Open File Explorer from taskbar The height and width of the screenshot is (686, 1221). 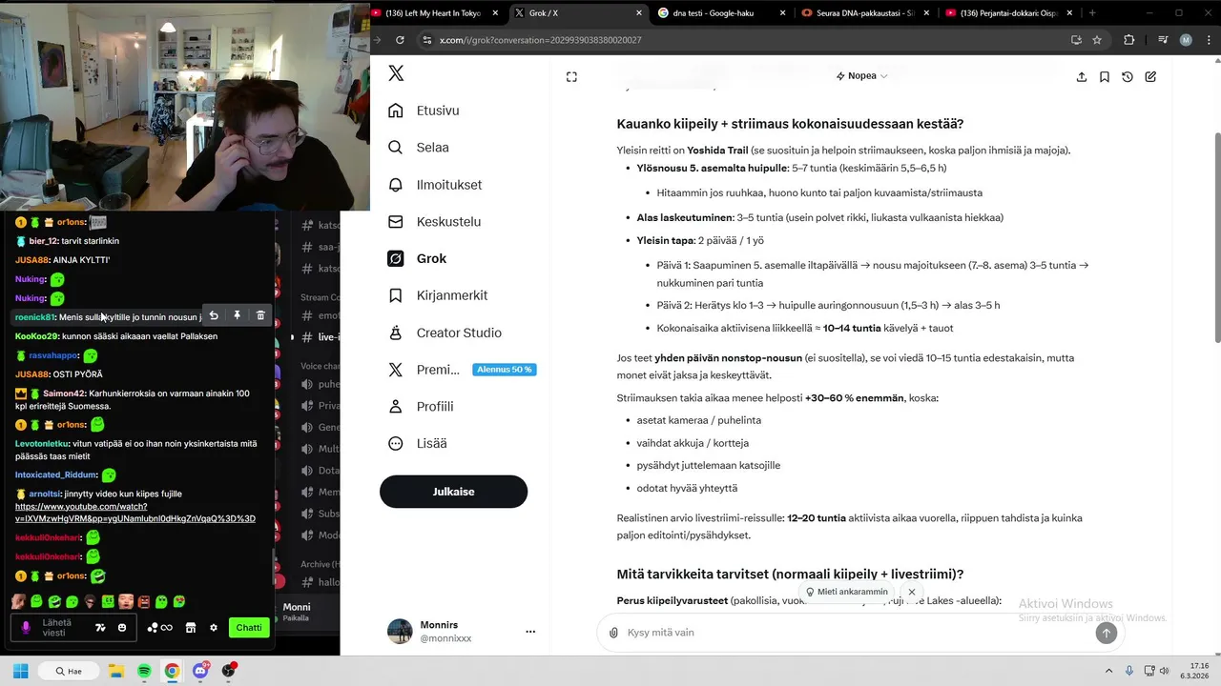pos(116,671)
